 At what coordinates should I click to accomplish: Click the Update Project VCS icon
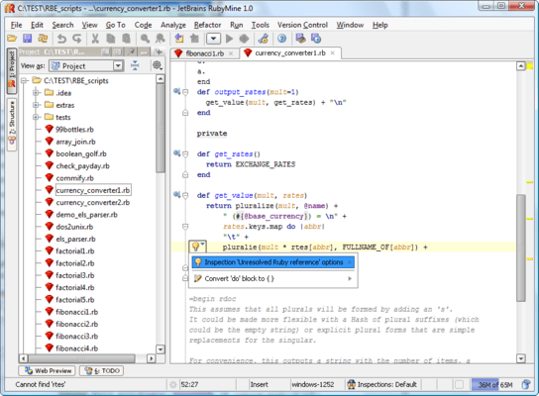[301, 39]
